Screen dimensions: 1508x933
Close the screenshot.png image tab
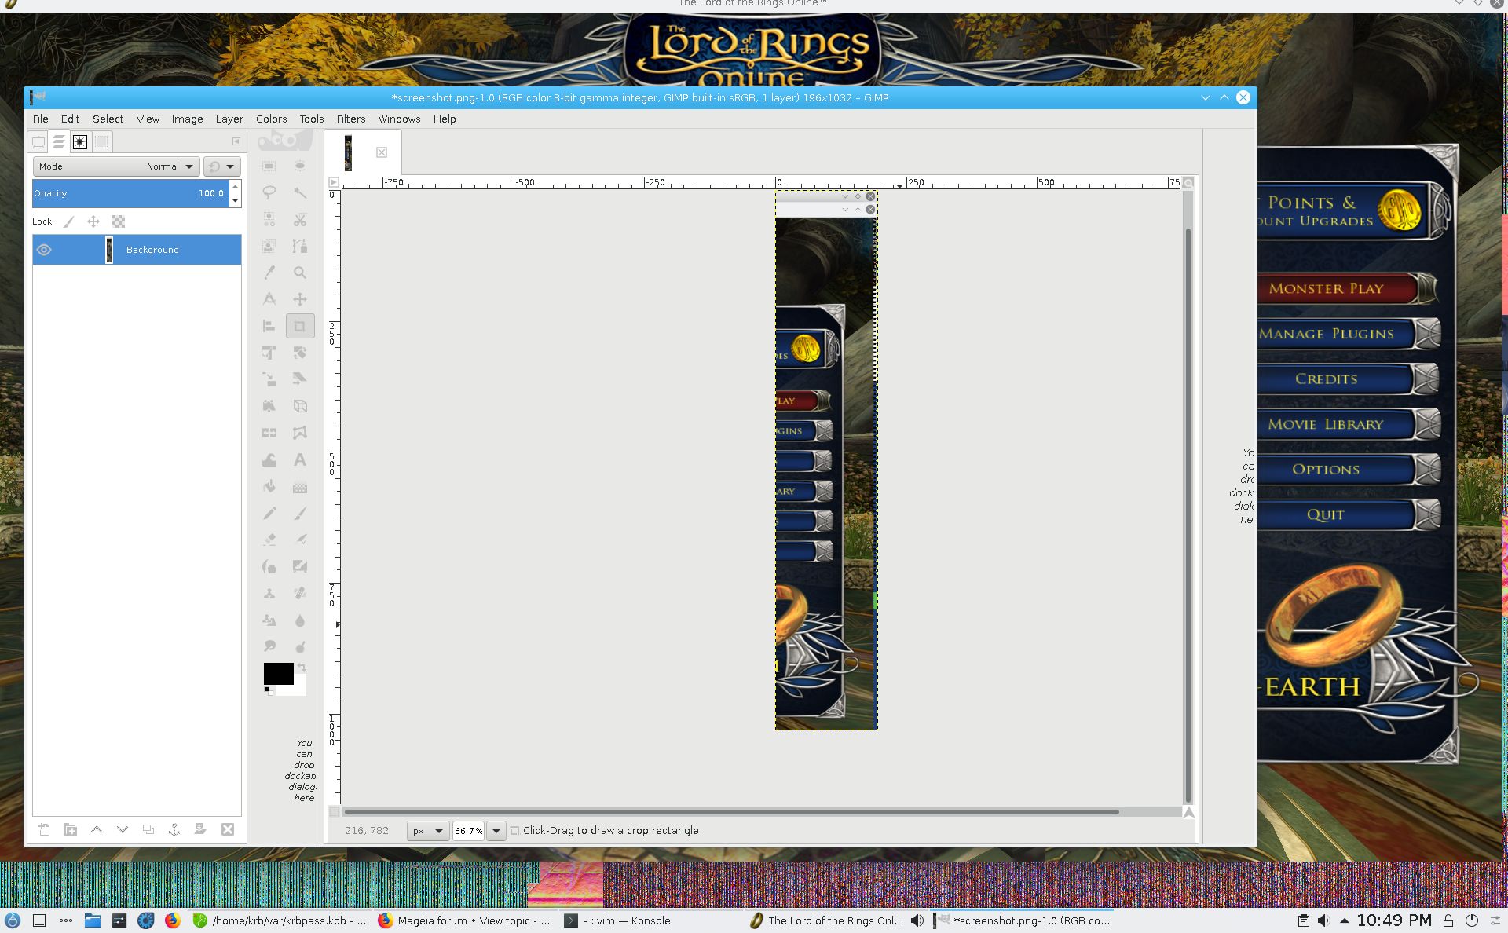coord(382,152)
